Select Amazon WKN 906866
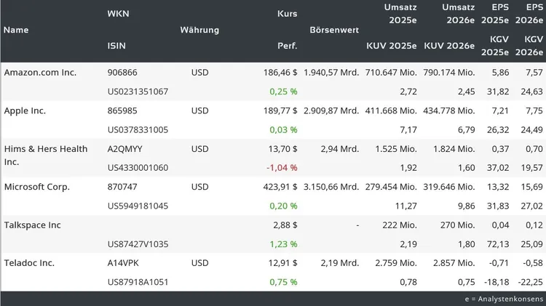This screenshot has height=306, width=546. (x=122, y=73)
